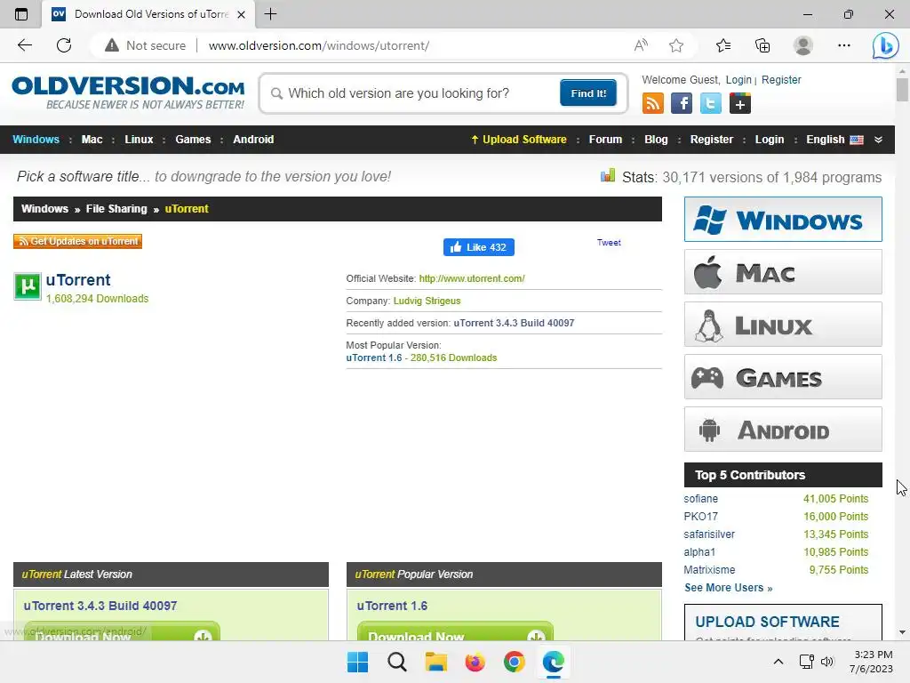Click the Tweet link

(609, 243)
